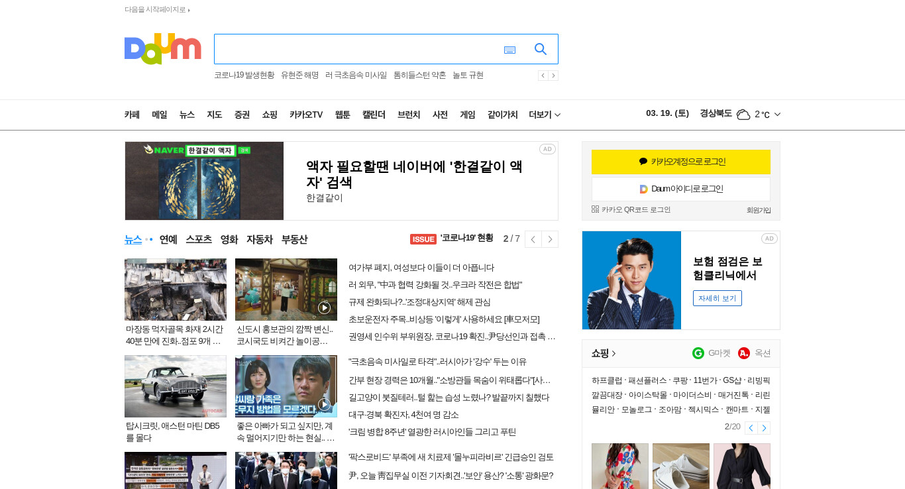Open the 브런치 menu
The height and width of the screenshot is (489, 905).
[x=409, y=115]
